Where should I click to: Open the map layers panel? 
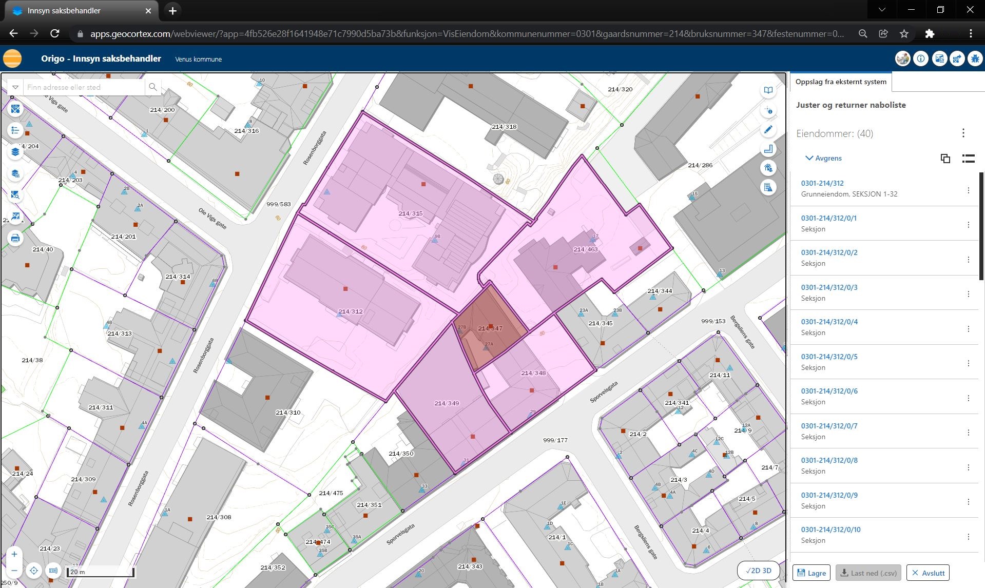(15, 152)
